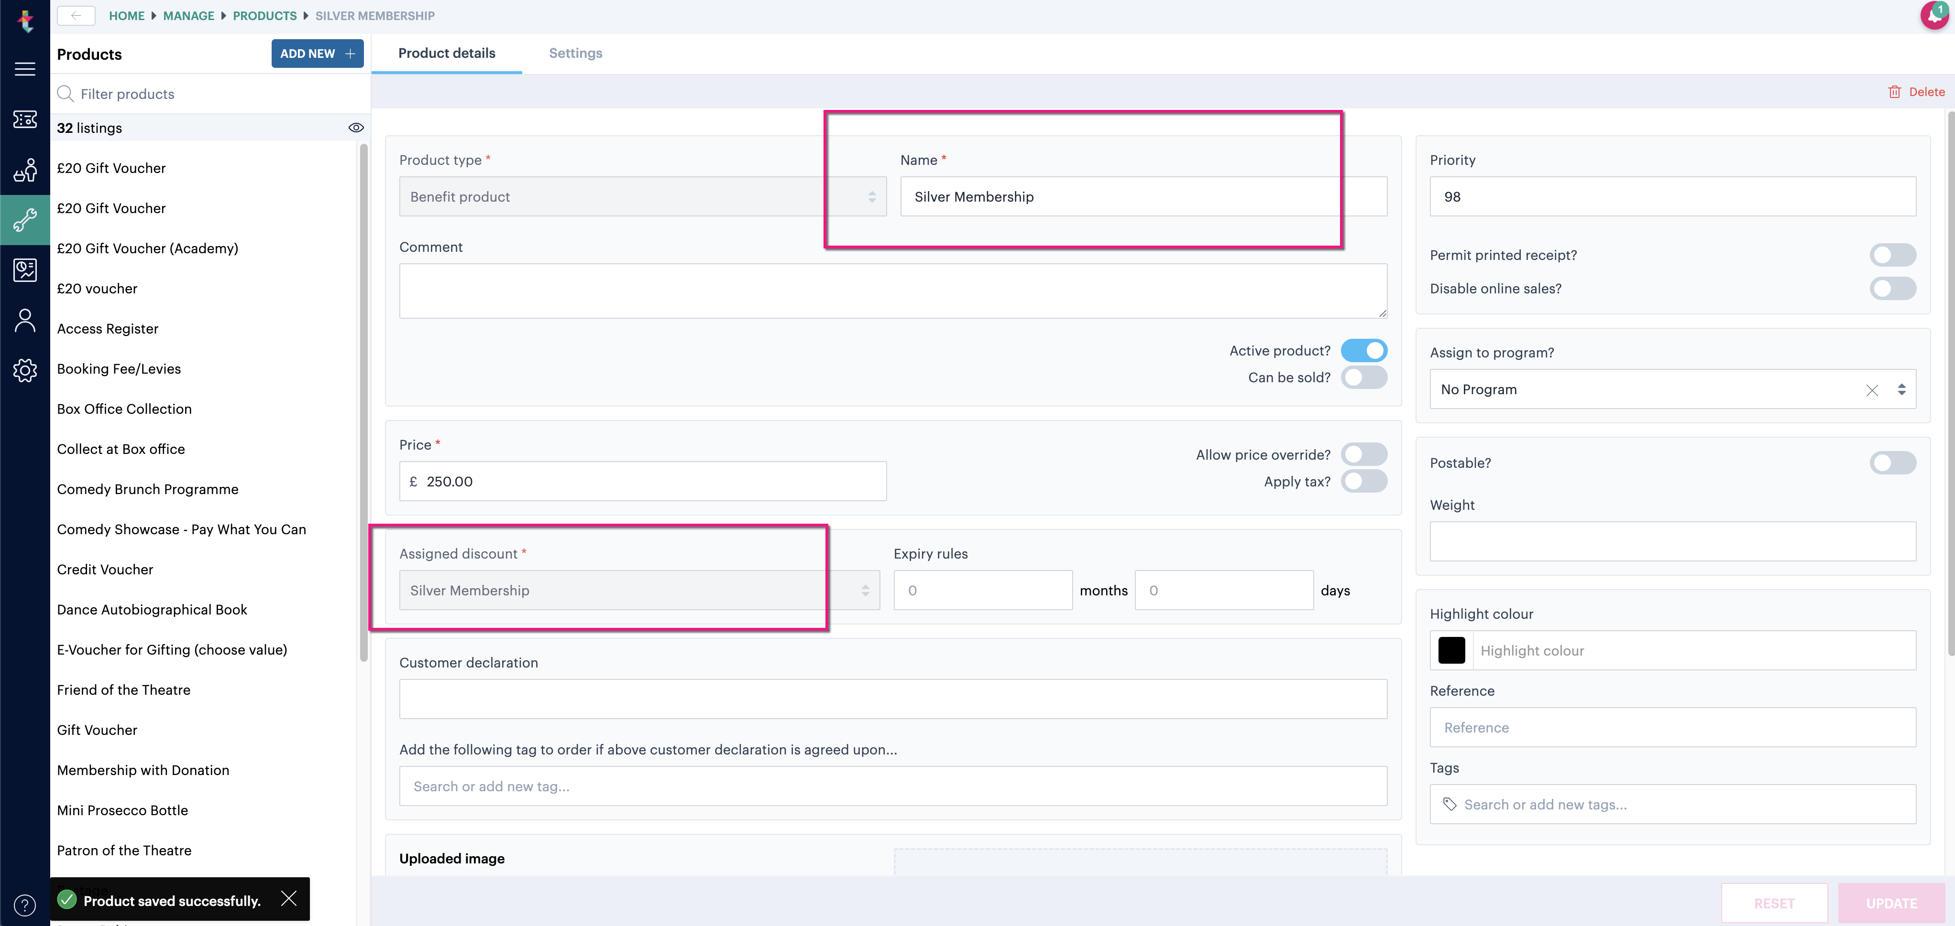Click the back arrow in breadcrumb bar
The width and height of the screenshot is (1955, 926).
(76, 15)
